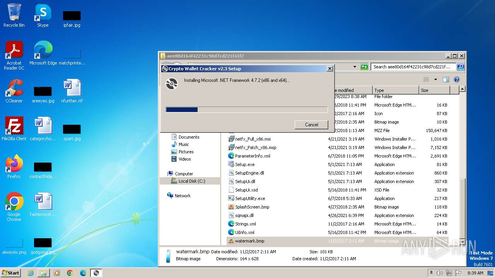495x278 pixels.
Task: Show hidden system tray icons
Action: tap(431, 273)
